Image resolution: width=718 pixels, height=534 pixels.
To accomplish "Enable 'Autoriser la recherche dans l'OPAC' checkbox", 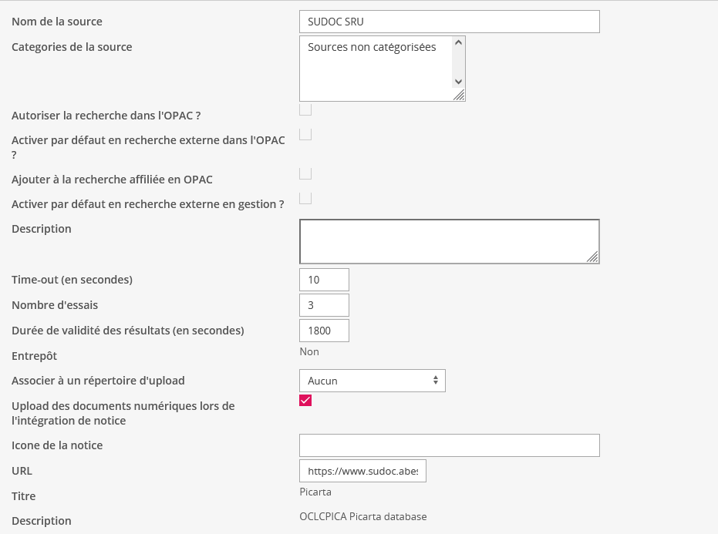I will pyautogui.click(x=305, y=110).
